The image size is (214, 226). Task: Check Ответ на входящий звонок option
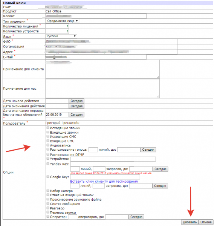point(48,195)
